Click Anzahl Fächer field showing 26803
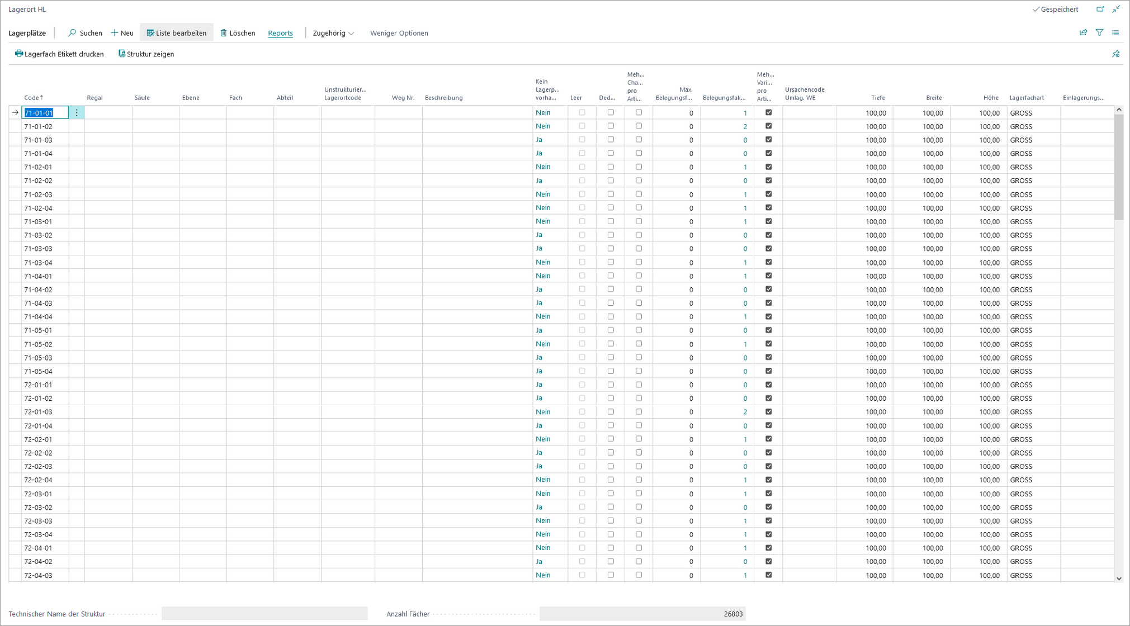 click(642, 614)
